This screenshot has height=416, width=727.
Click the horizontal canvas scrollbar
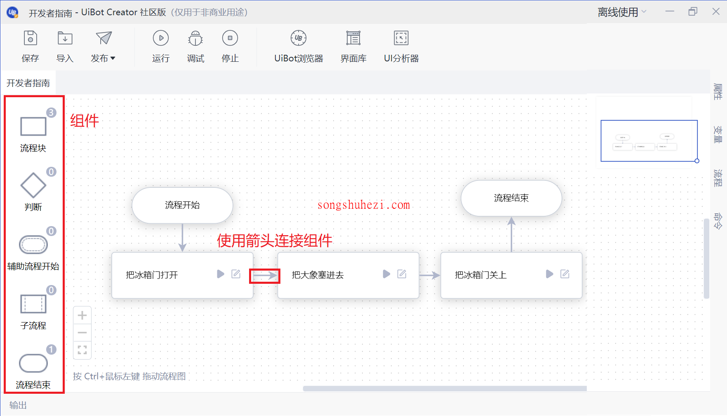[445, 388]
